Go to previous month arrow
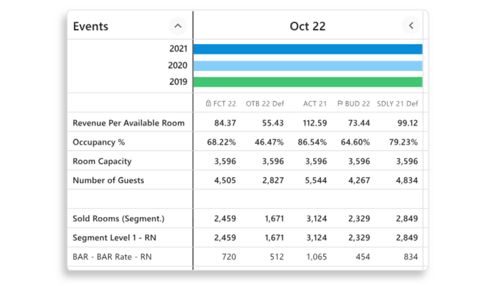This screenshot has width=490, height=286. tap(411, 26)
